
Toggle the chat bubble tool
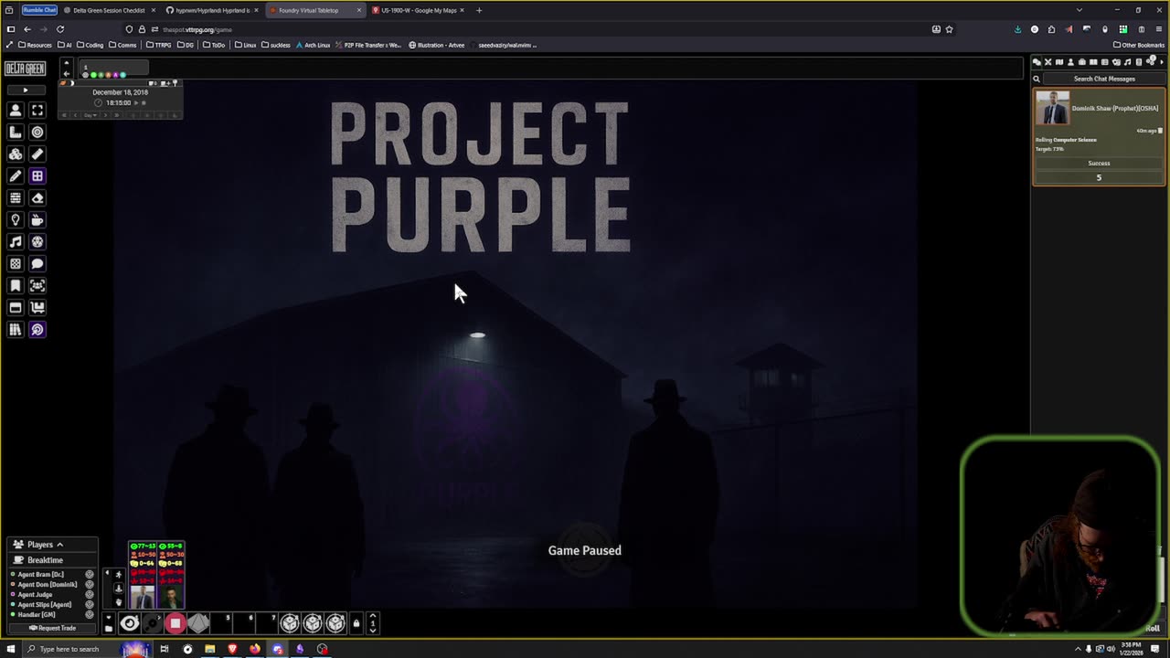37,264
